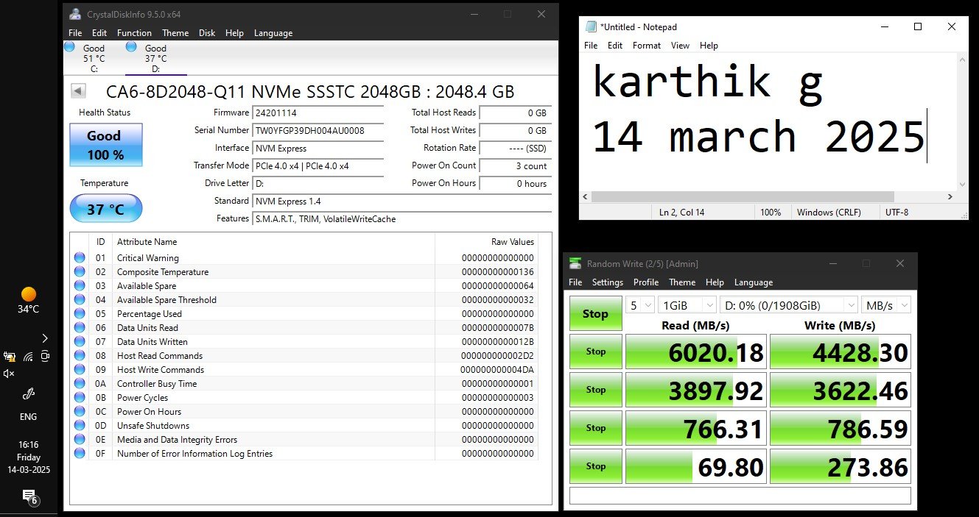
Task: Select the C: disk tab at 51 °C
Action: pos(94,58)
